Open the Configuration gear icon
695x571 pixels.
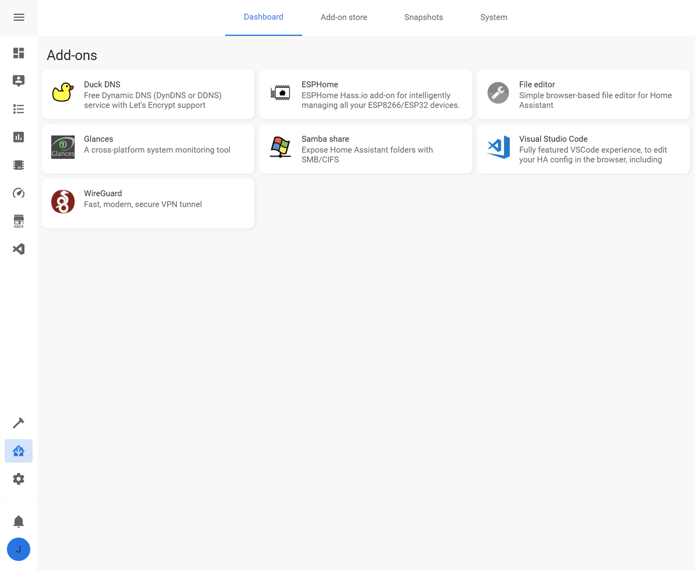tap(19, 479)
